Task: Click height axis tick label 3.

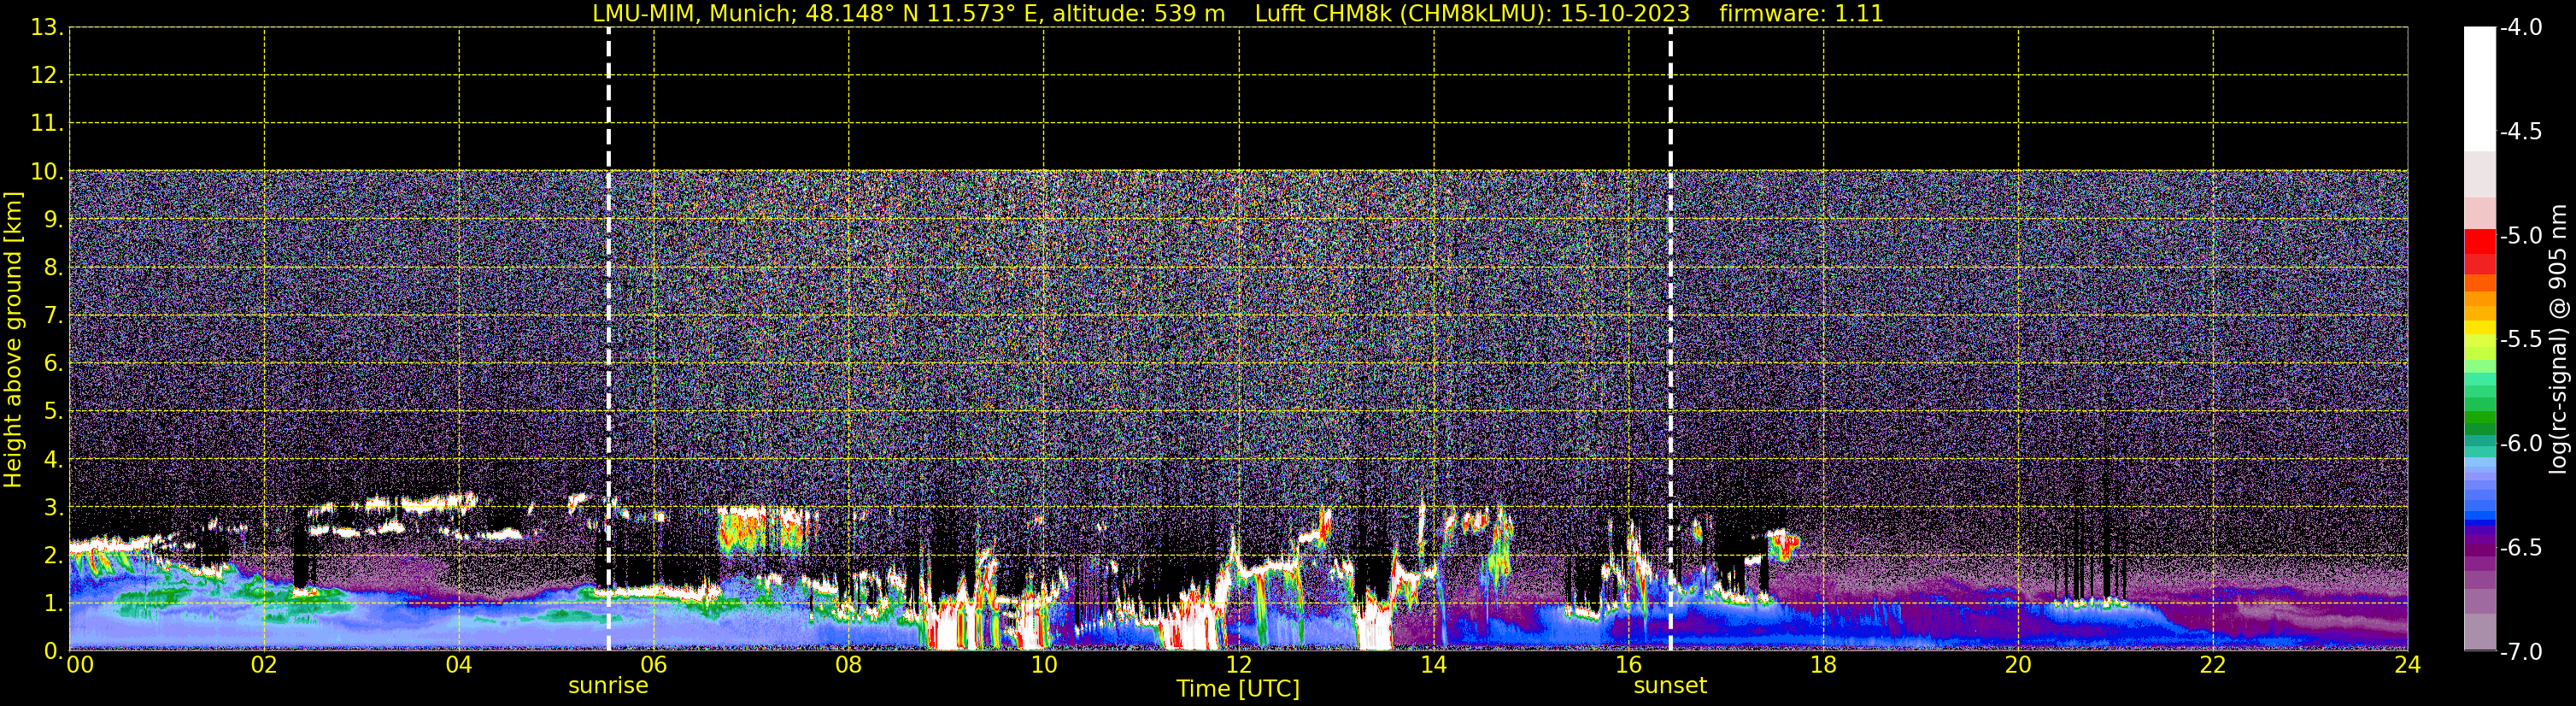Action: pyautogui.click(x=52, y=508)
